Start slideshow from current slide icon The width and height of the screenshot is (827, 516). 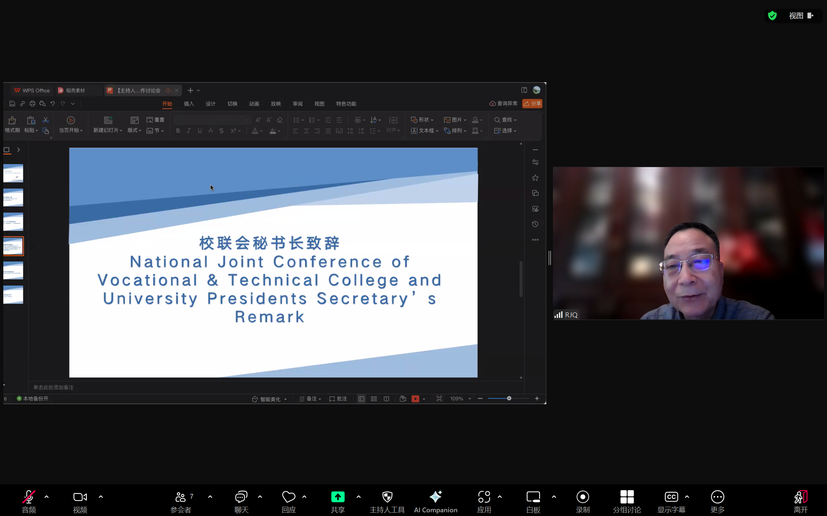(x=71, y=121)
